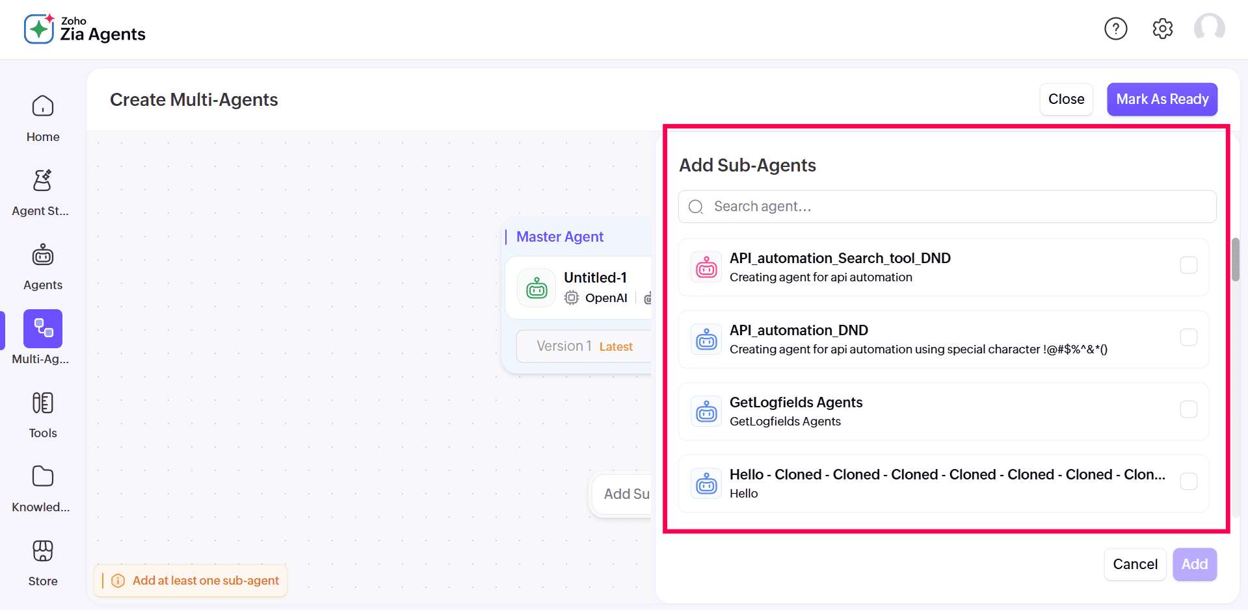Click the GetLogfields Agents robot icon

tap(706, 411)
